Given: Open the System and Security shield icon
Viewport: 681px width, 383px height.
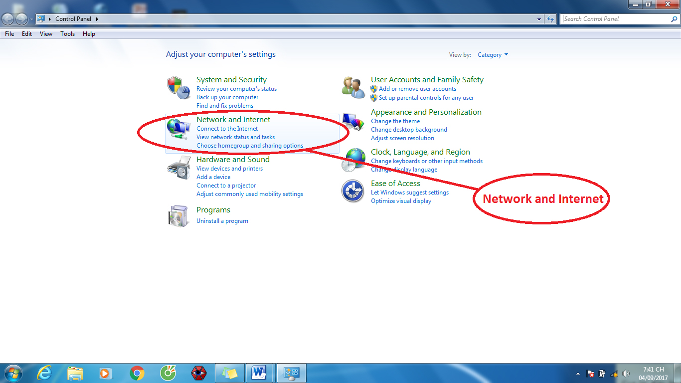Looking at the screenshot, I should pyautogui.click(x=178, y=88).
